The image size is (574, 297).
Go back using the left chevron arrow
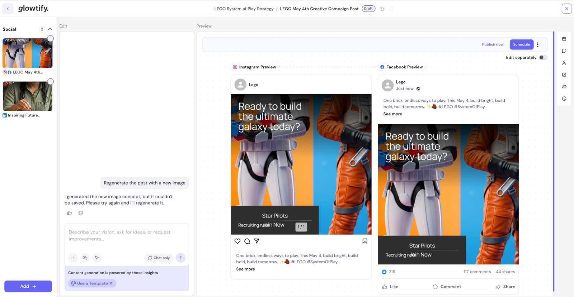pyautogui.click(x=8, y=9)
